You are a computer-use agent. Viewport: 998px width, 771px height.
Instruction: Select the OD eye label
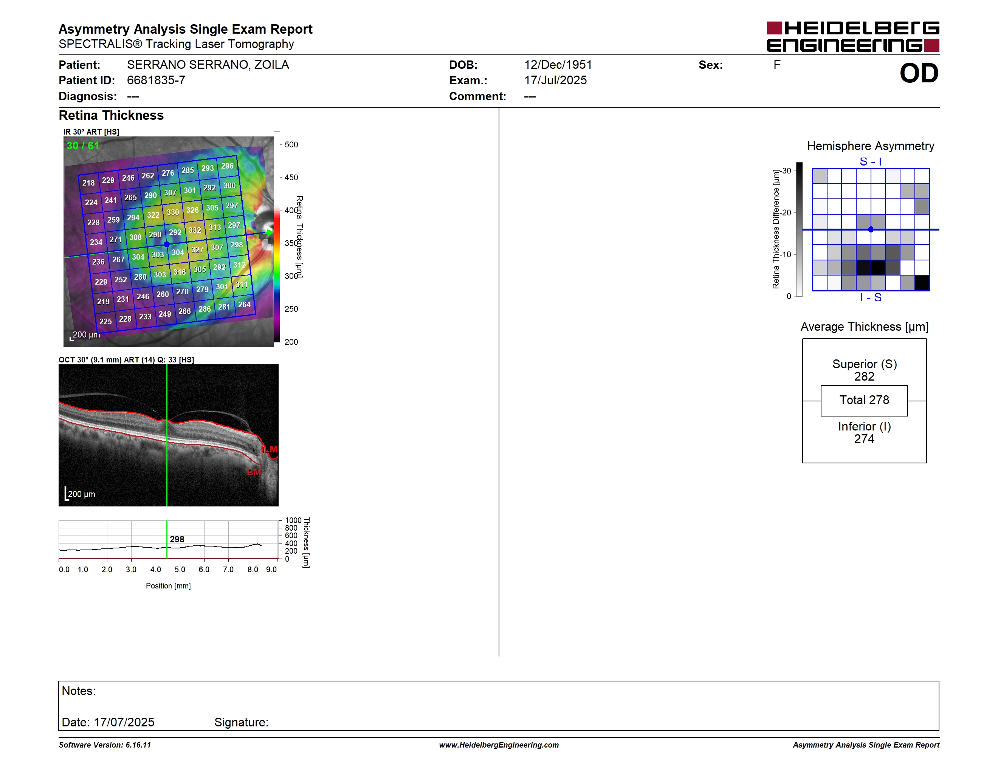pyautogui.click(x=919, y=73)
